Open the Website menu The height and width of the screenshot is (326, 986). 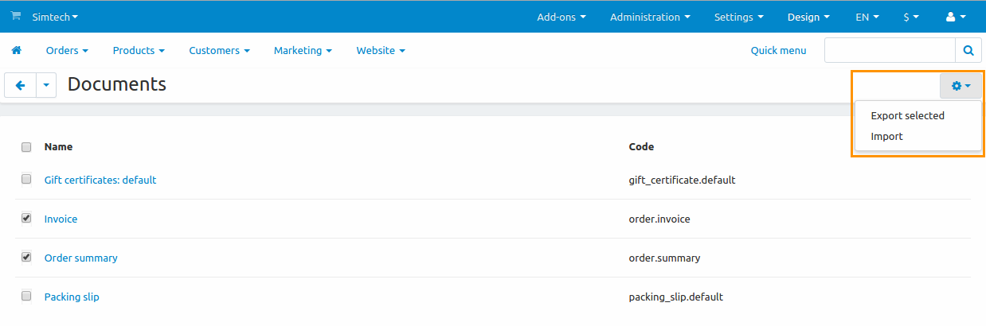381,50
